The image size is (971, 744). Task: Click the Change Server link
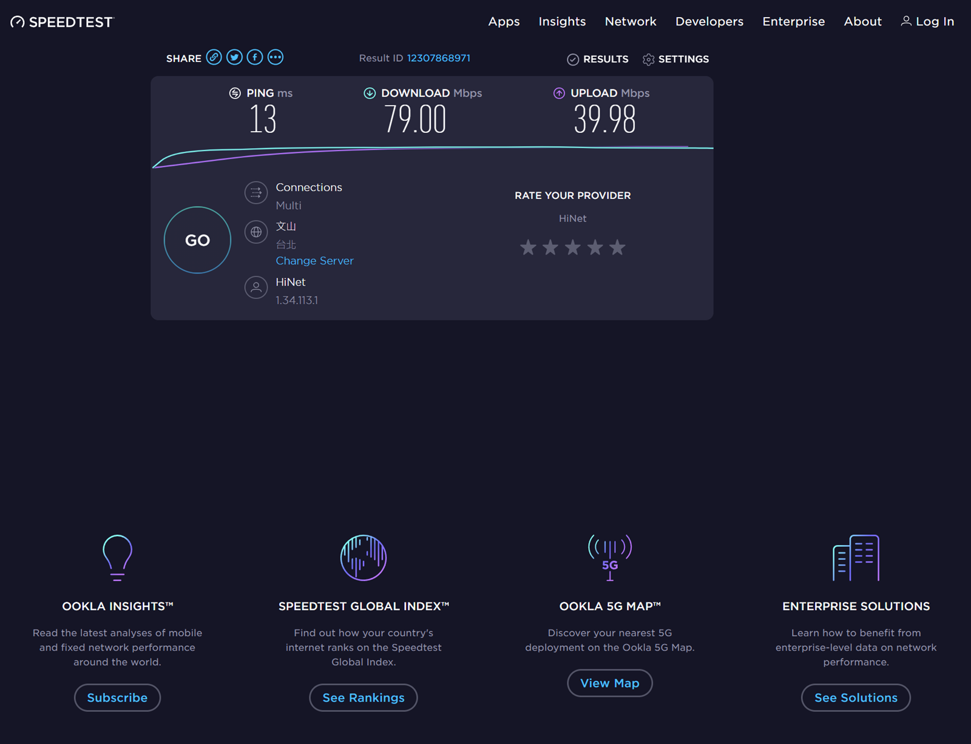tap(314, 261)
